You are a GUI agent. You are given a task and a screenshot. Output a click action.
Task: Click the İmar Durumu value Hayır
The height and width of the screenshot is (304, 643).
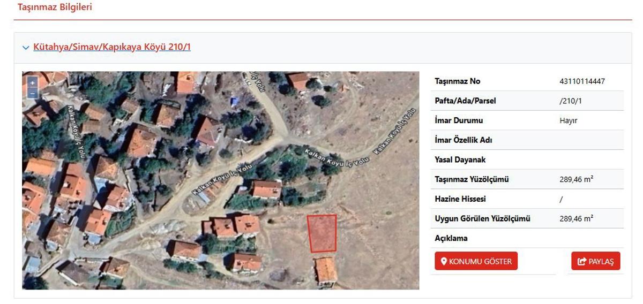point(568,121)
